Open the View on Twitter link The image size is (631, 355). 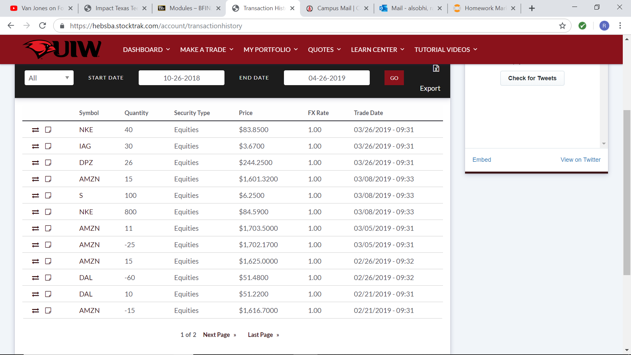click(x=580, y=160)
